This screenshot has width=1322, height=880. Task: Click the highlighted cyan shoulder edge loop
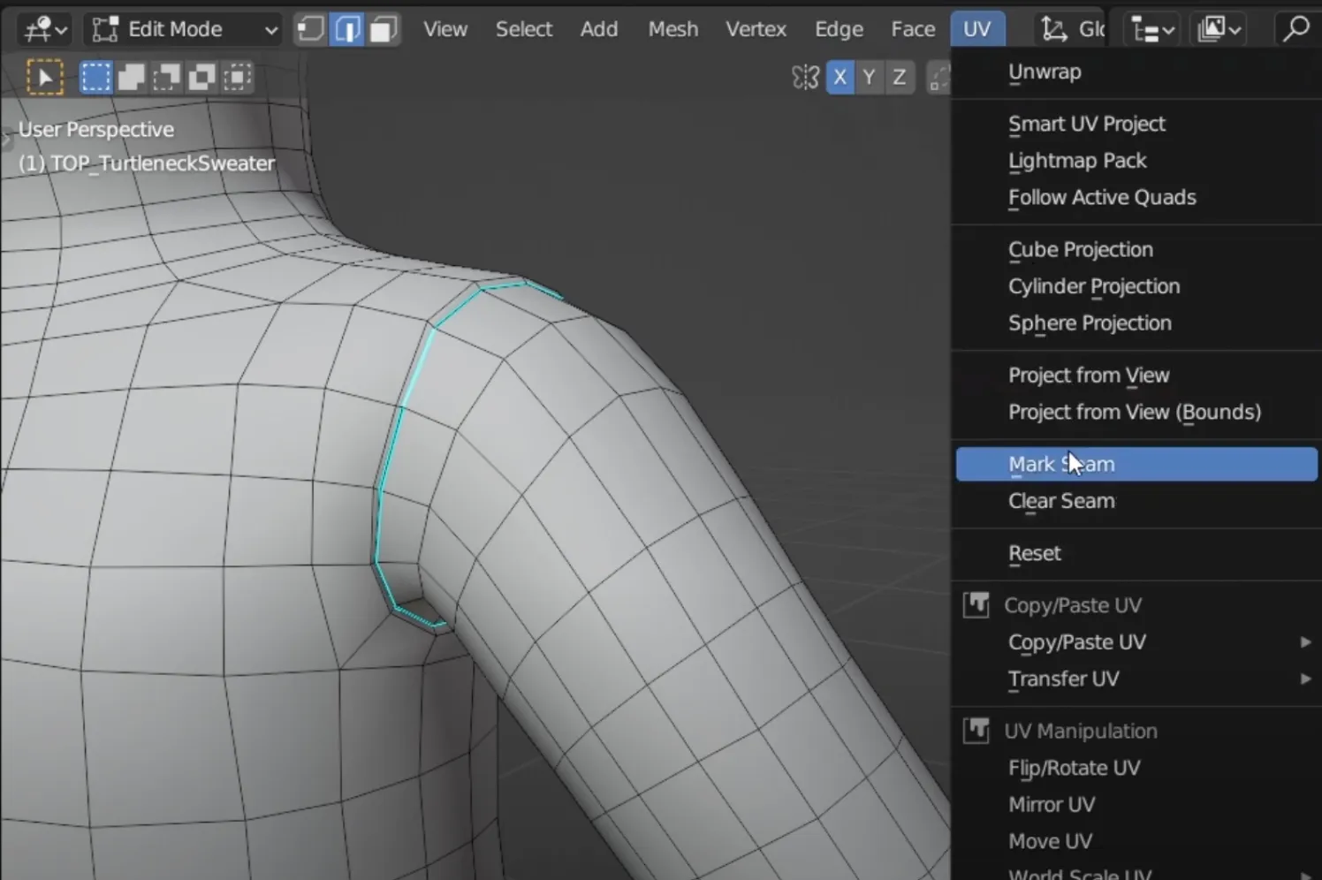[402, 407]
